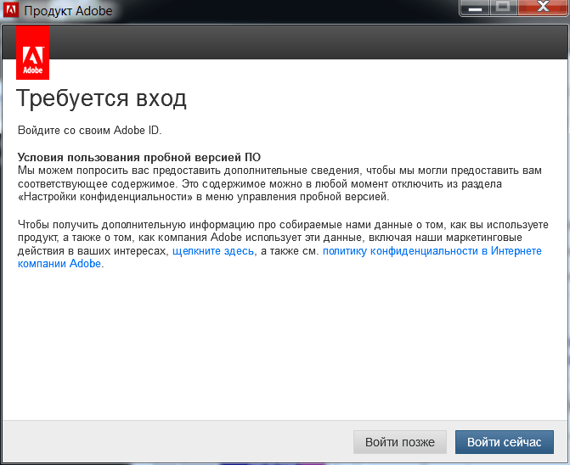
Task: Click the 'Войти позже' button
Action: [x=400, y=442]
